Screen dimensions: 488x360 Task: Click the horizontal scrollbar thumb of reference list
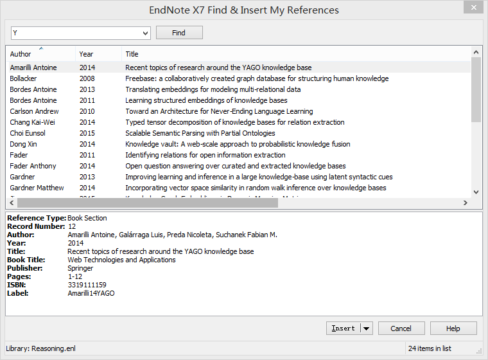[148, 203]
